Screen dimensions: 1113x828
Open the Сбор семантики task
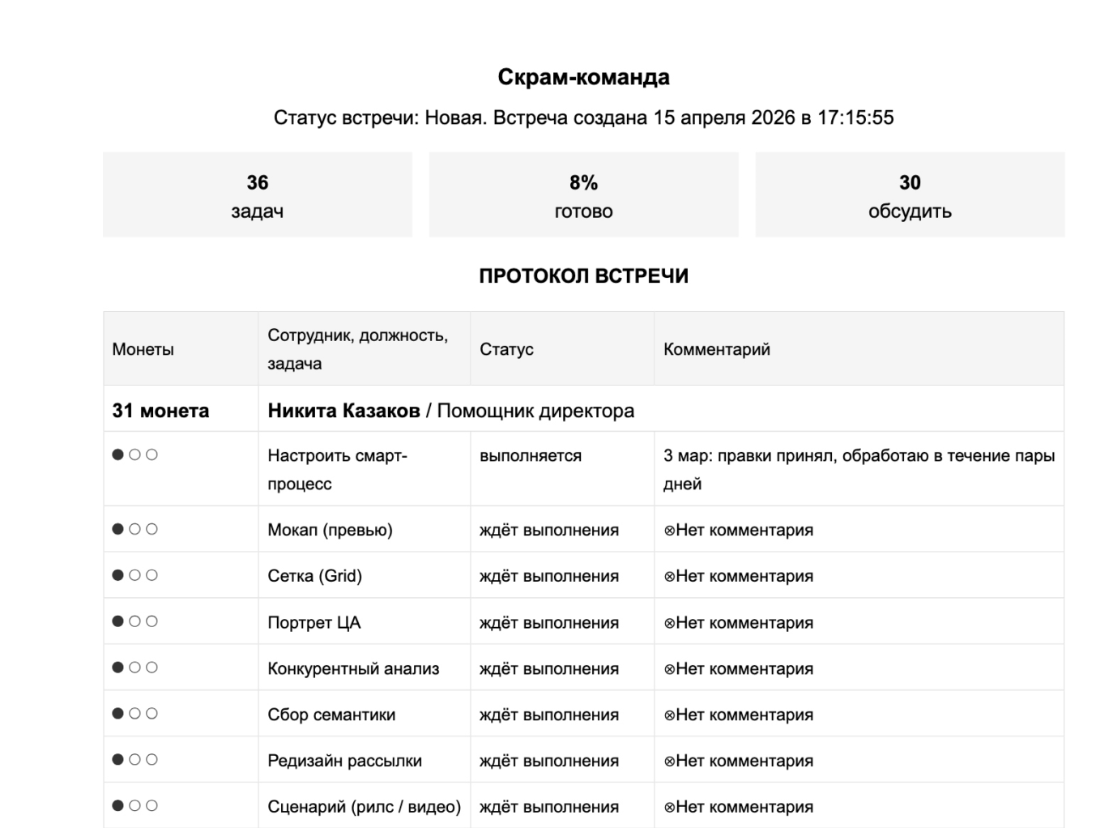point(331,715)
